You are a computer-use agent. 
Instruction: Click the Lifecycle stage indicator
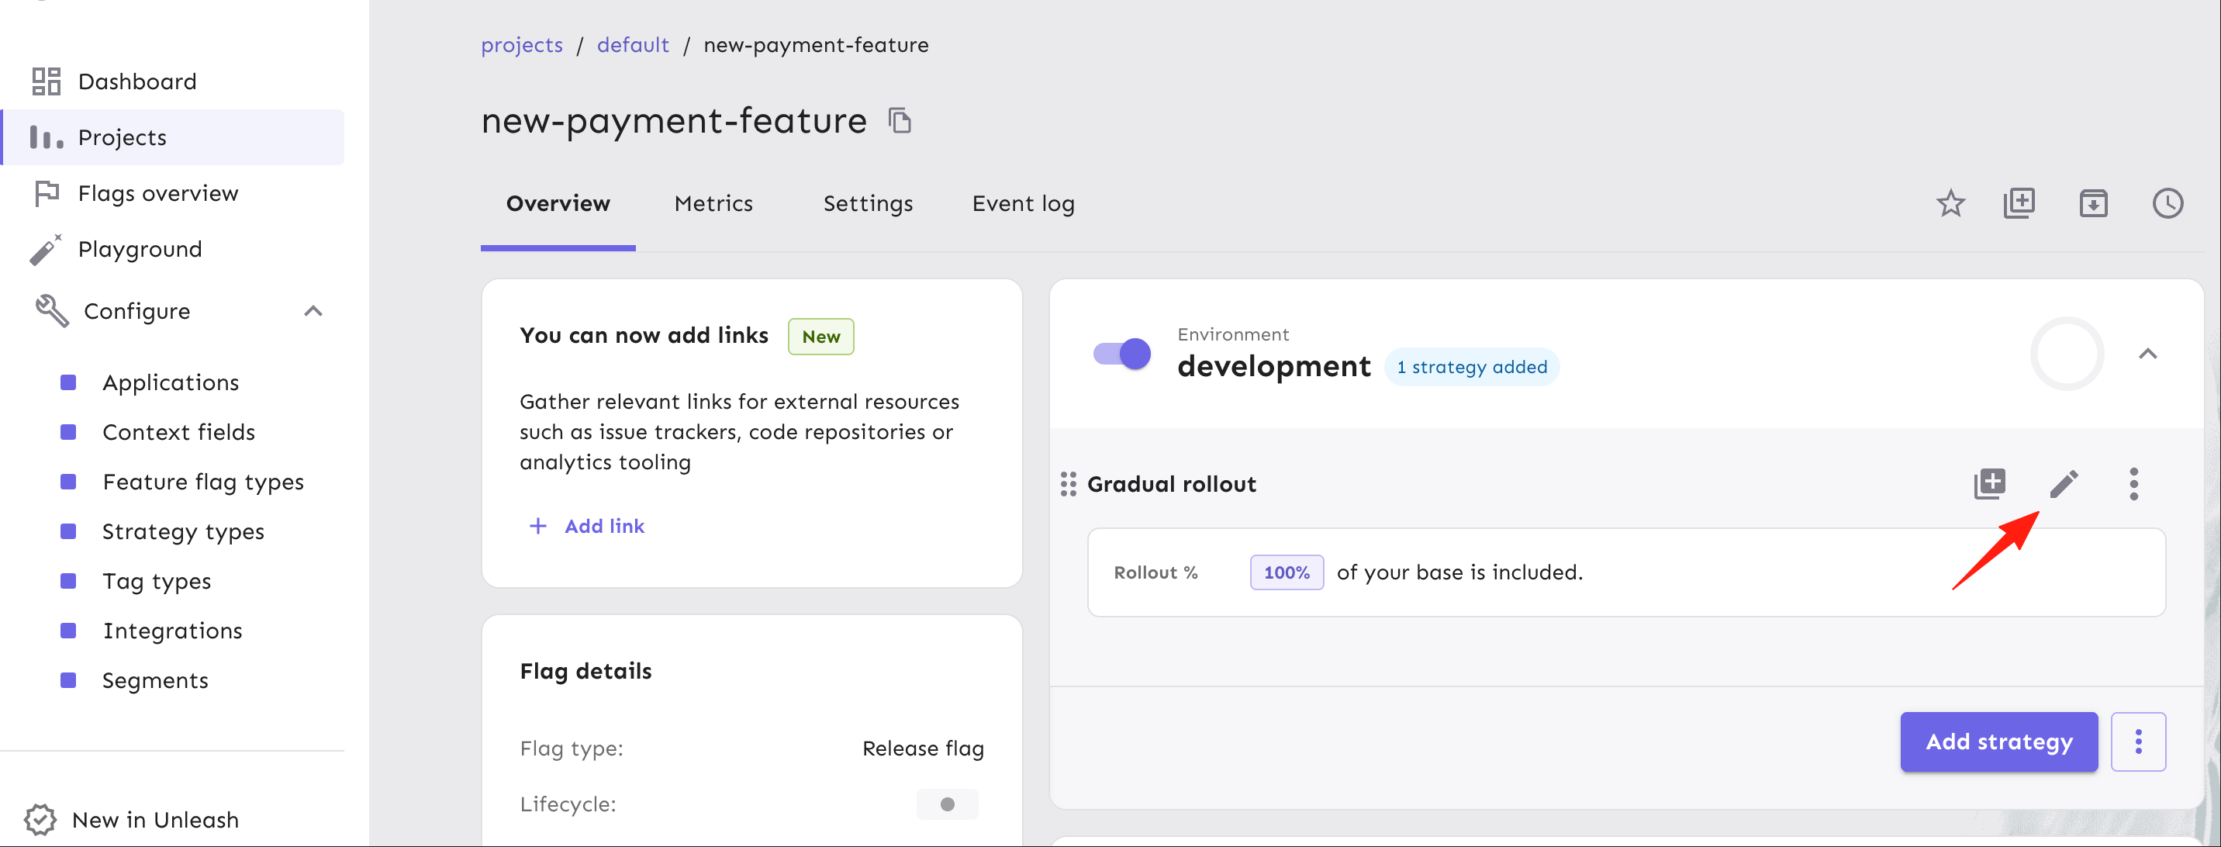point(947,804)
